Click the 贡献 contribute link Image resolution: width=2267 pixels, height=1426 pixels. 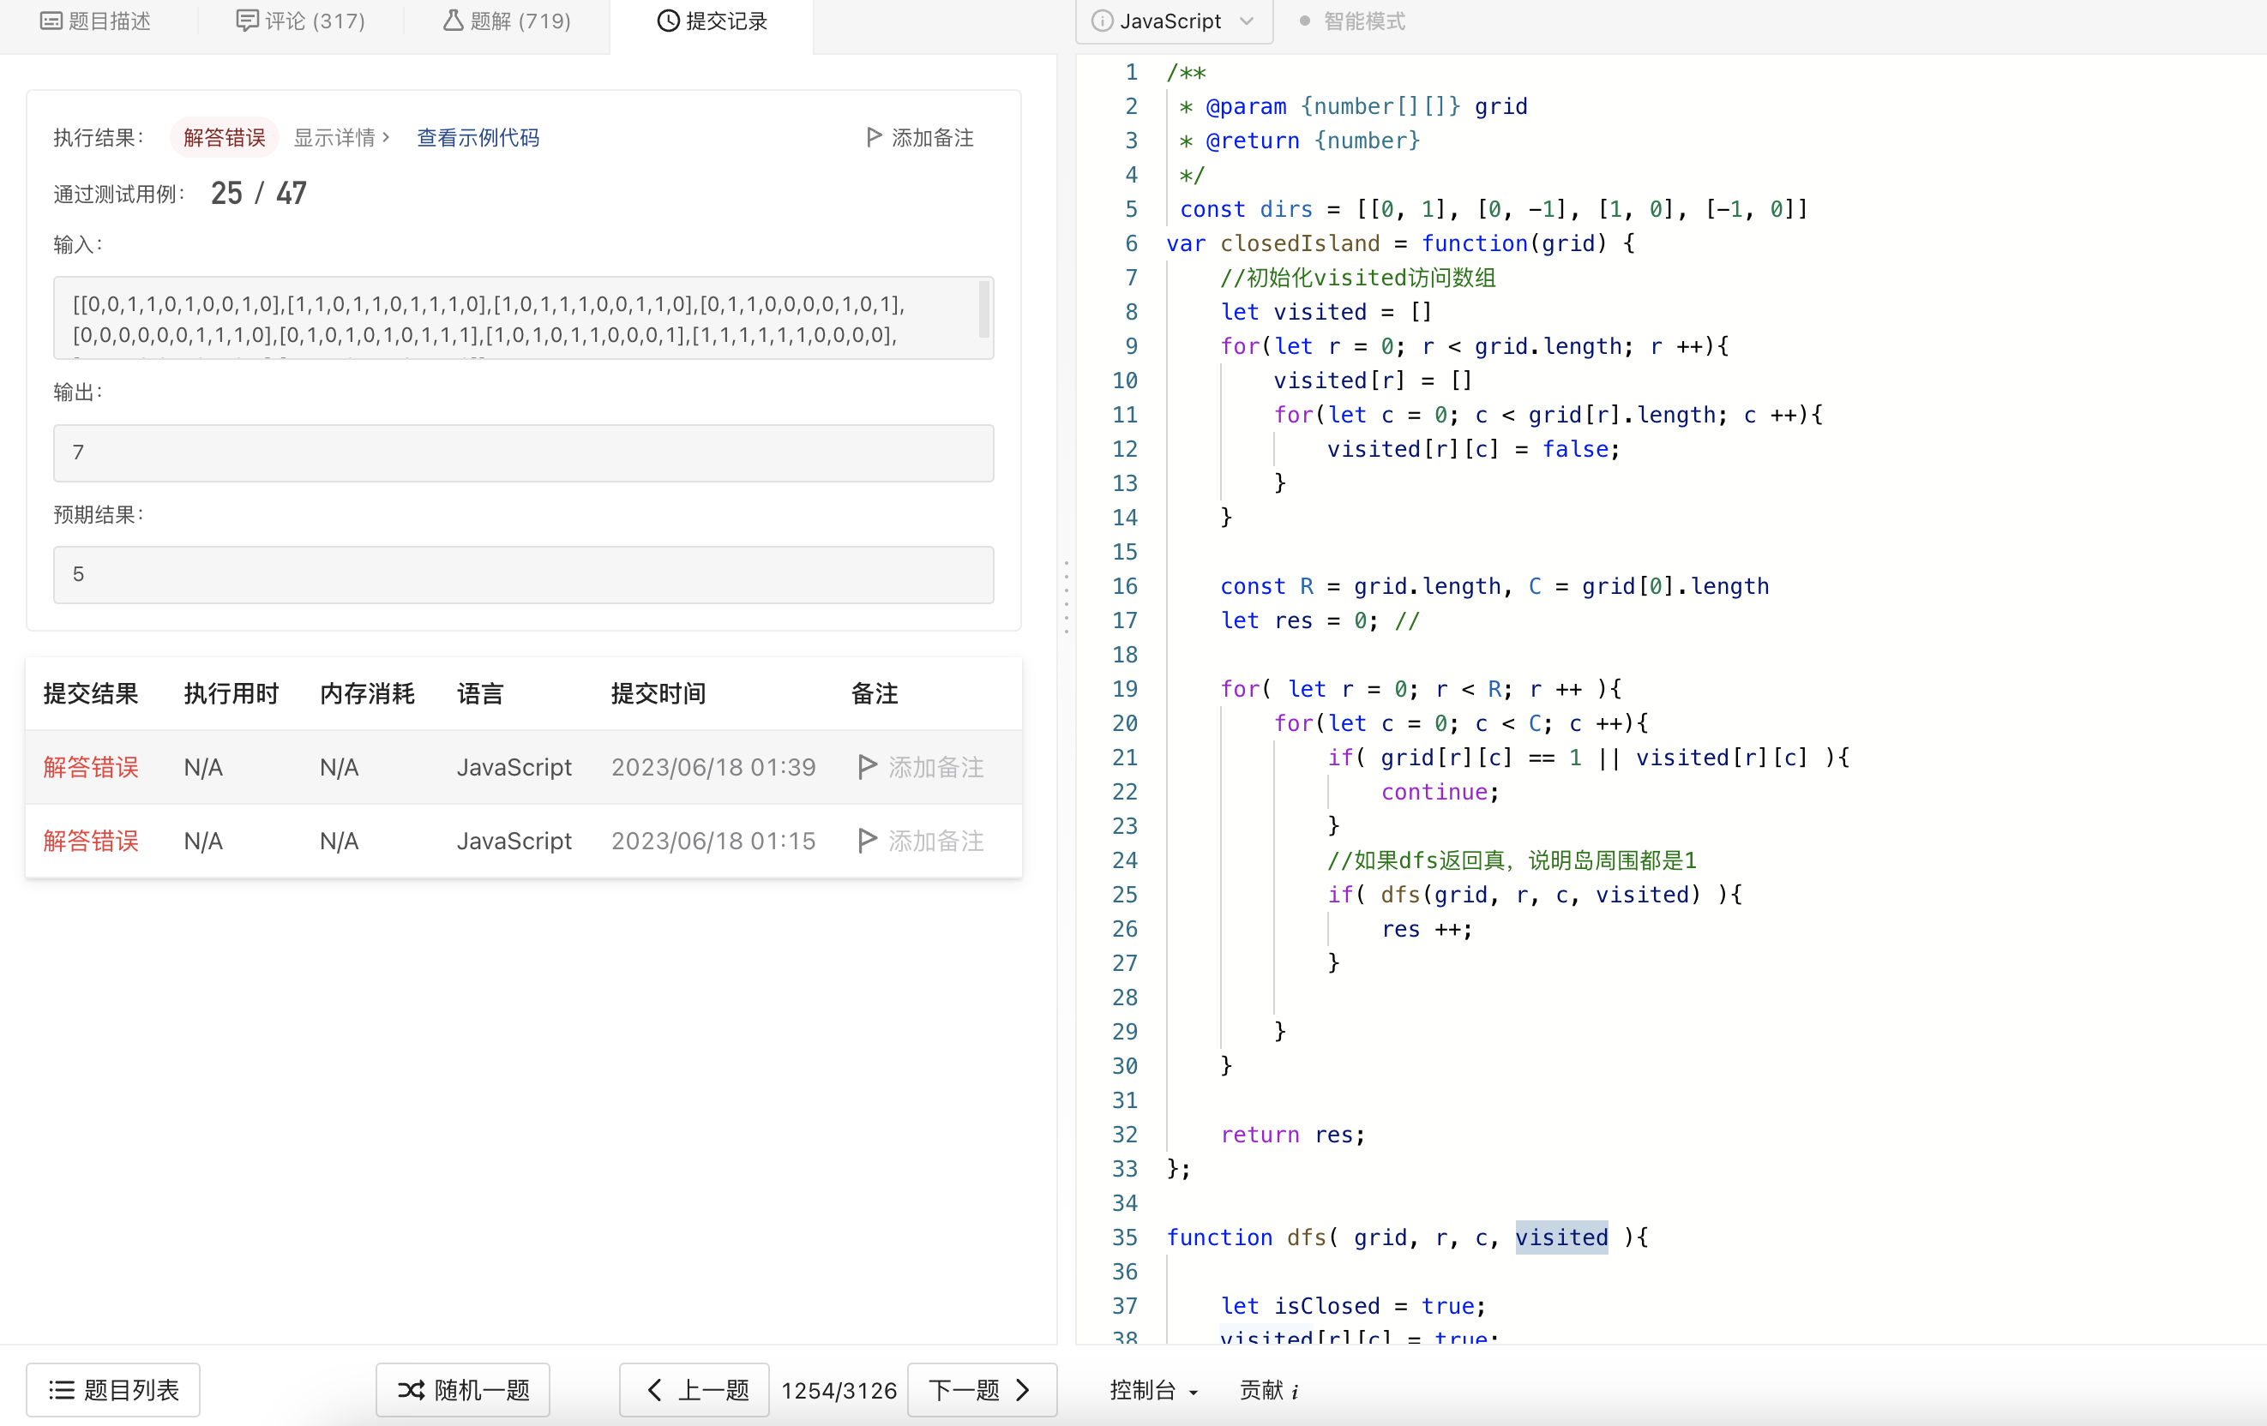tap(1268, 1390)
